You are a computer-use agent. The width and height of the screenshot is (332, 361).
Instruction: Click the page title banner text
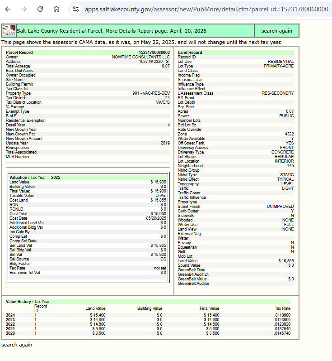tap(112, 31)
